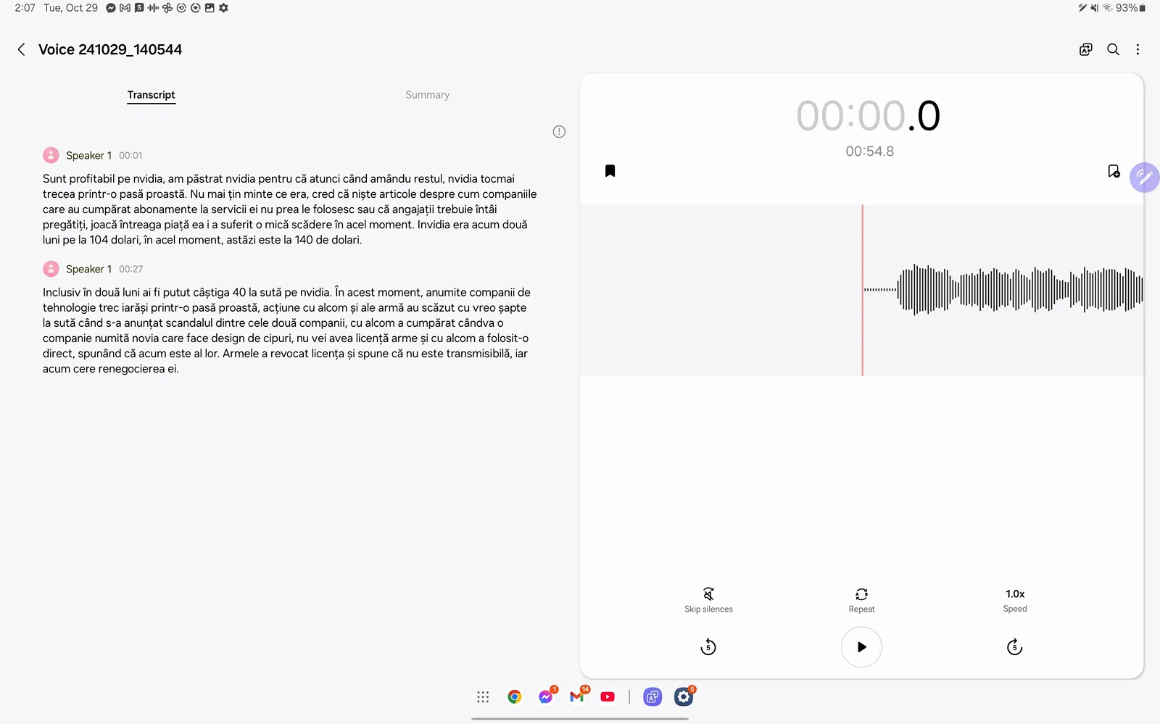Go back with the back arrow
Image resolution: width=1160 pixels, height=724 pixels.
(21, 49)
